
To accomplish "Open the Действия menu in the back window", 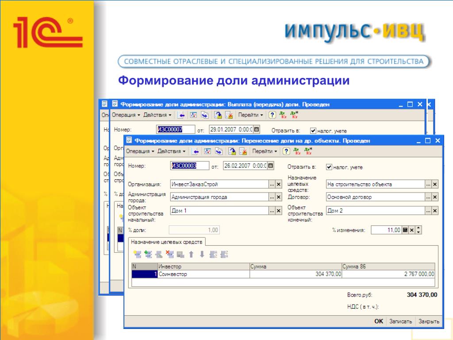I will click(157, 115).
